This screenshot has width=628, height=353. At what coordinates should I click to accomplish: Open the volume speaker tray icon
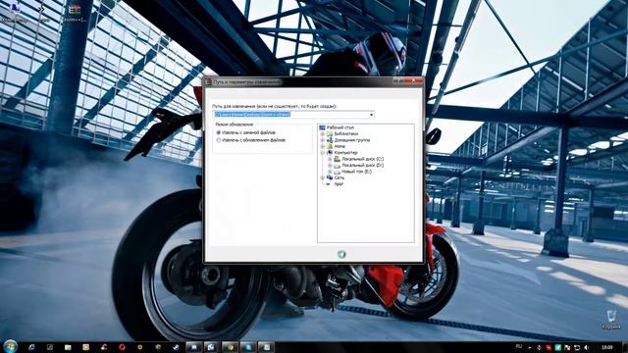(x=587, y=348)
